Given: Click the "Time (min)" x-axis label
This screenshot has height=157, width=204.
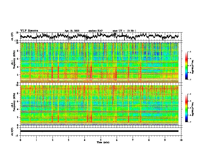Looking at the screenshot, I should pyautogui.click(x=103, y=142).
